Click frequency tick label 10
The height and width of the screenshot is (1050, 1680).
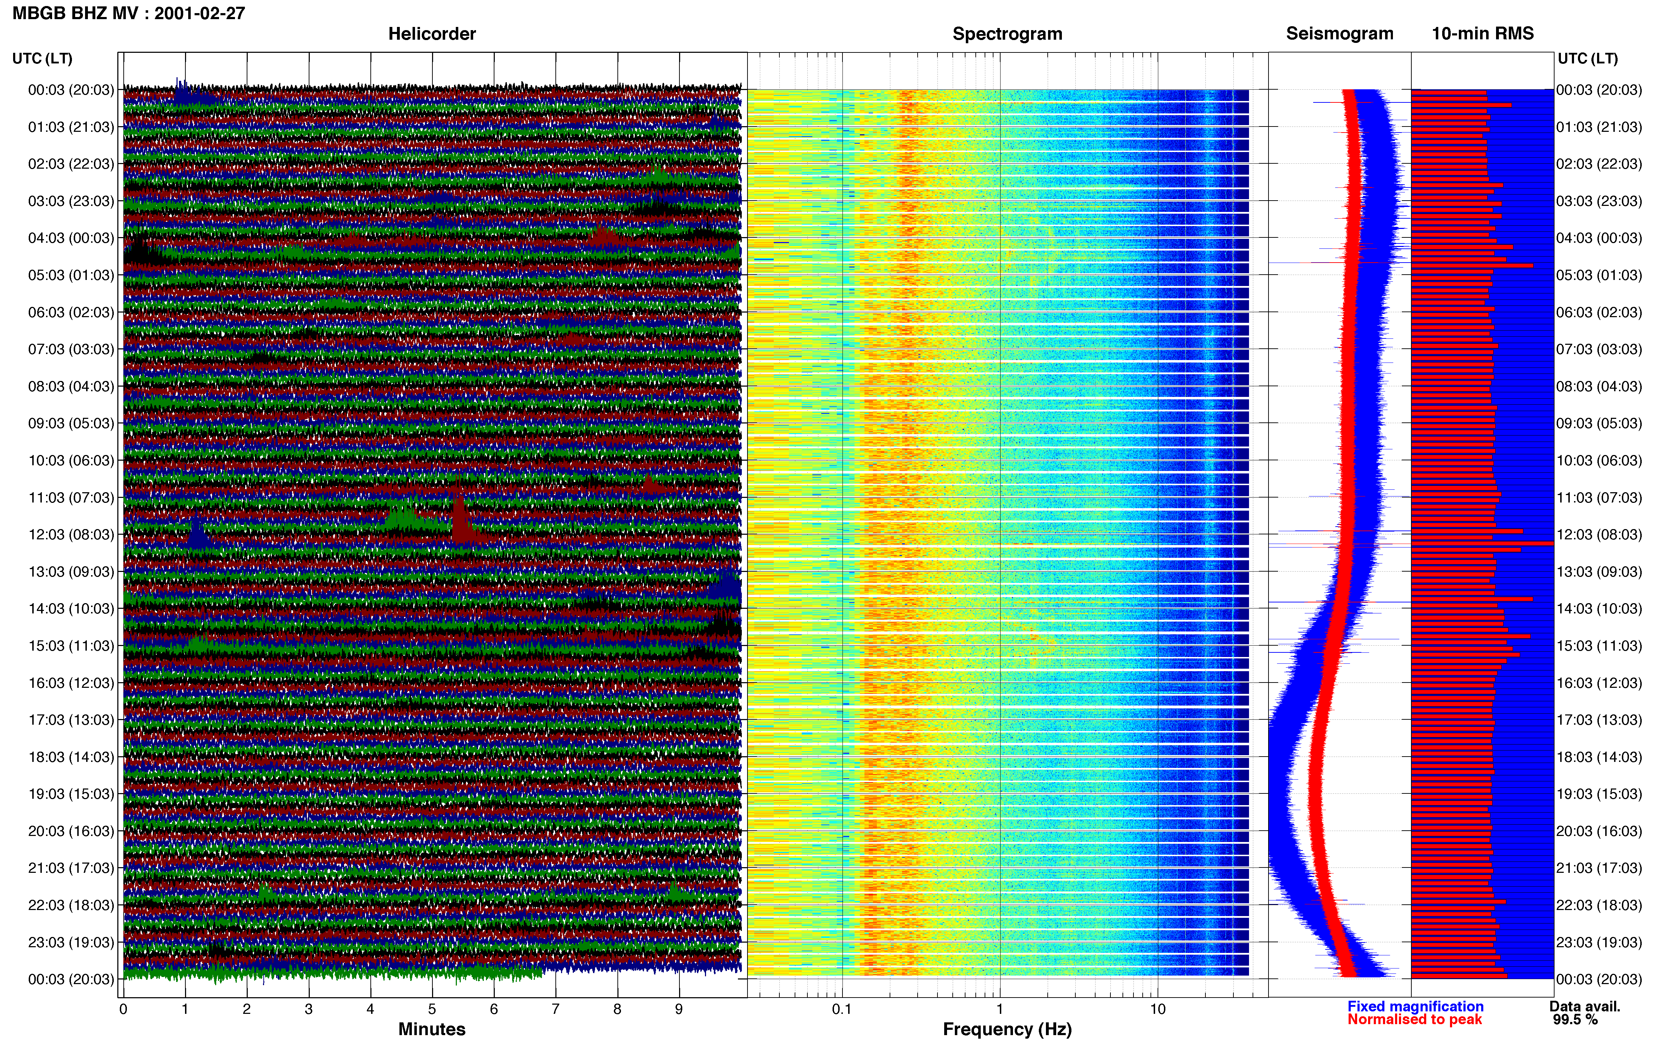(1157, 1010)
